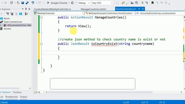The height and width of the screenshot is (104, 185).
Task: Start debugging with the green play icon
Action: pyautogui.click(x=48, y=3)
